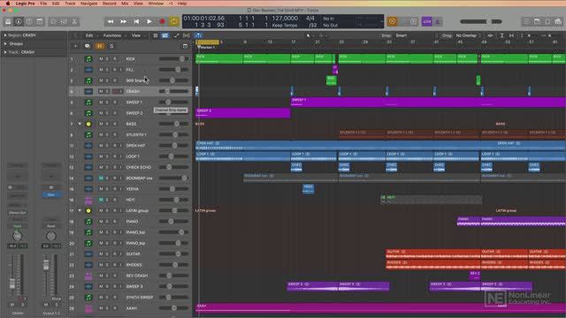Viewport: 566px width, 318px height.
Task: Select the SWEEP 2 purple region
Action: [242, 113]
